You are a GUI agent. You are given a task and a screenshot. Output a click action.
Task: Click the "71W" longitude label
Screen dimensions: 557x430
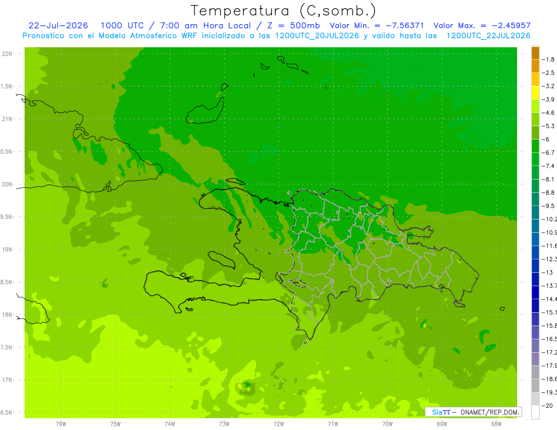(333, 424)
